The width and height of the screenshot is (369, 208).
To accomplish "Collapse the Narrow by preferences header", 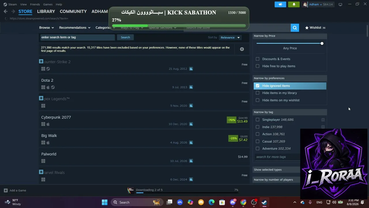I will pyautogui.click(x=290, y=78).
